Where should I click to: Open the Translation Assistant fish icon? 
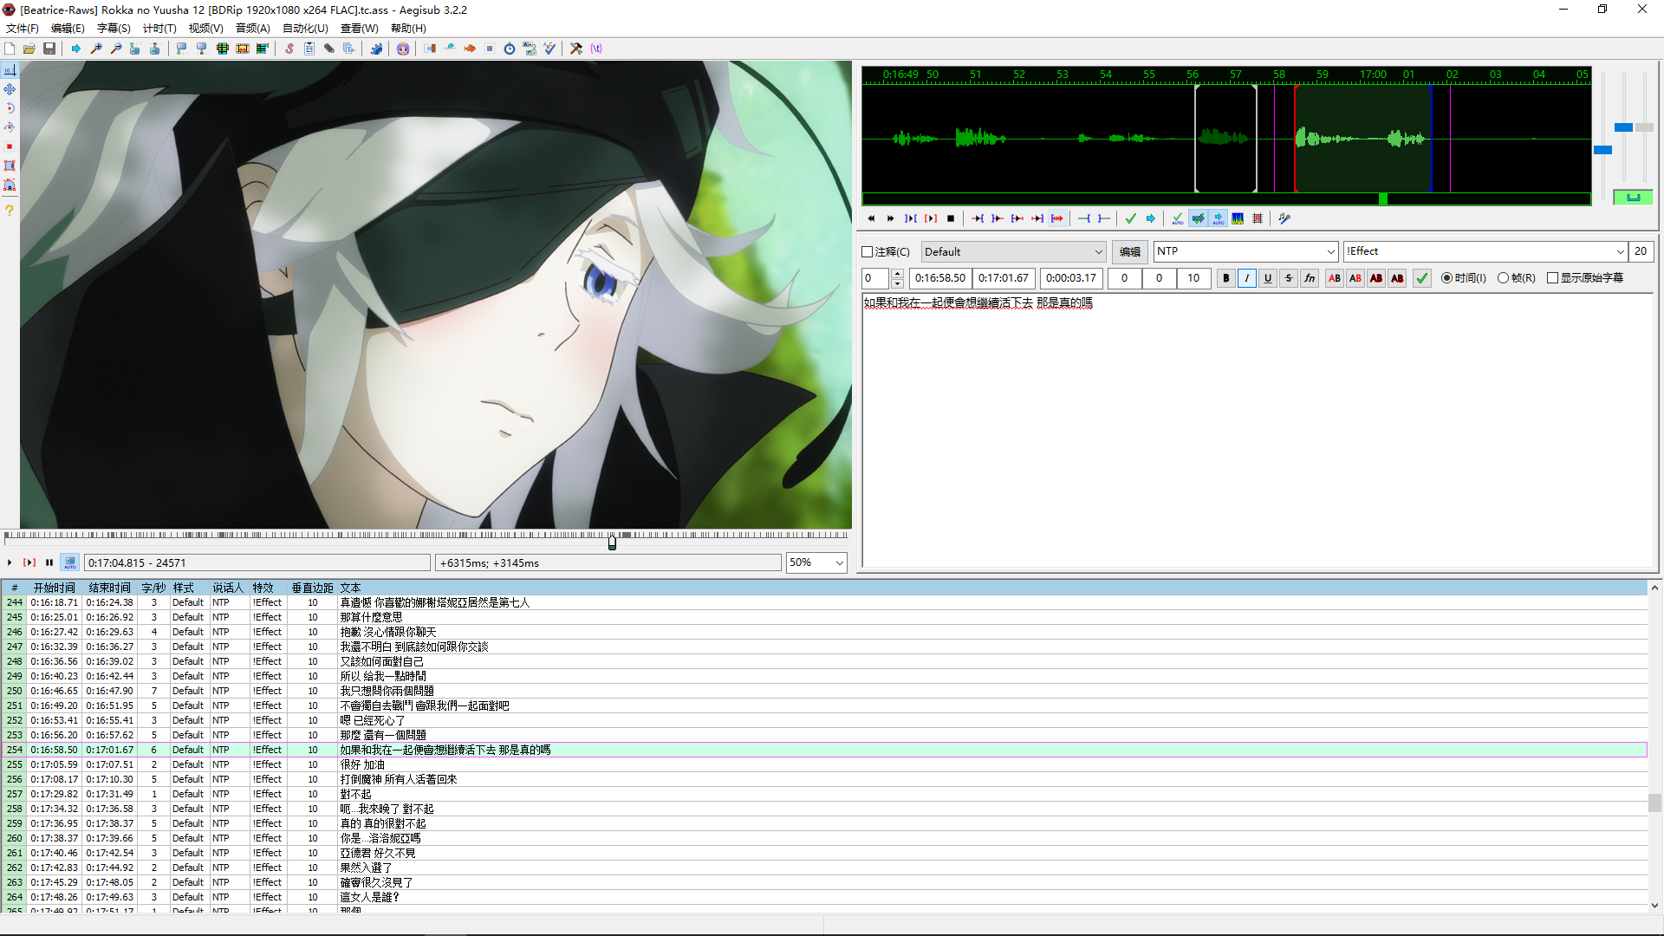click(x=470, y=49)
